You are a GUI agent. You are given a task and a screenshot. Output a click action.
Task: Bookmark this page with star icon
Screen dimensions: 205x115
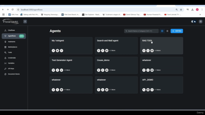(181, 10)
